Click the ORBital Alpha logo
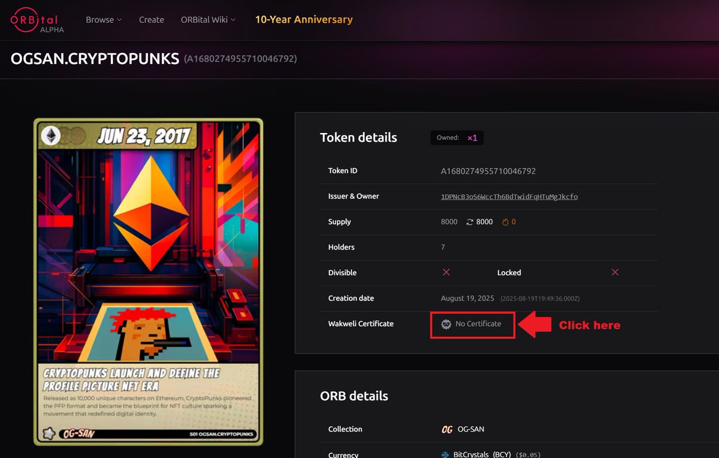This screenshot has width=719, height=458. pyautogui.click(x=37, y=20)
